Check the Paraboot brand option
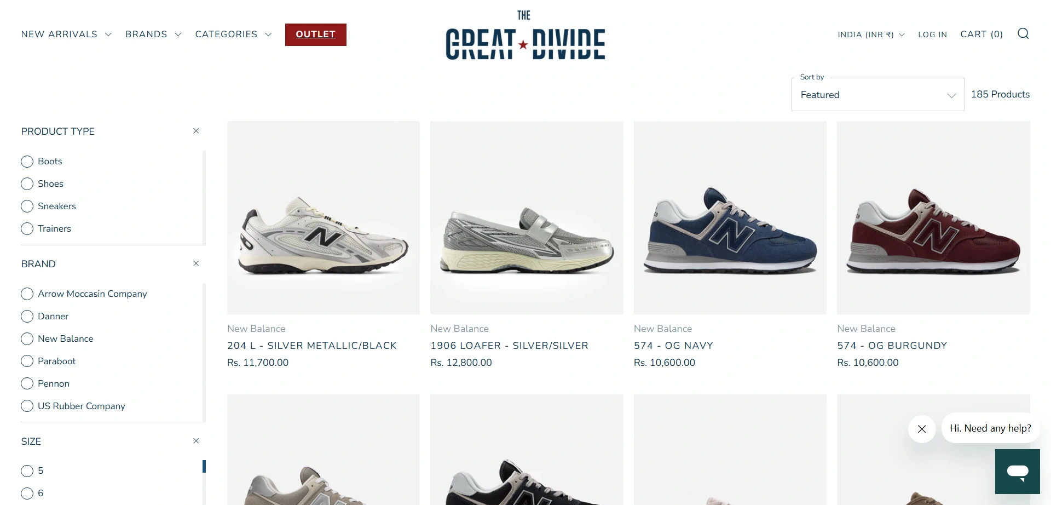The width and height of the screenshot is (1051, 505). coord(49,361)
